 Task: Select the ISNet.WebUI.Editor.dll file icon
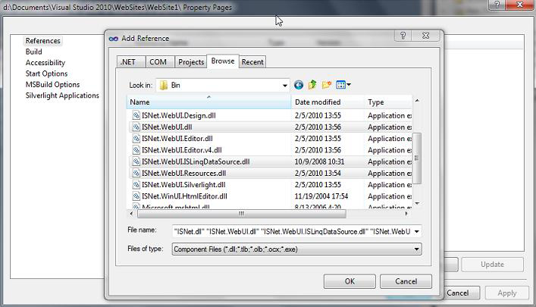136,139
